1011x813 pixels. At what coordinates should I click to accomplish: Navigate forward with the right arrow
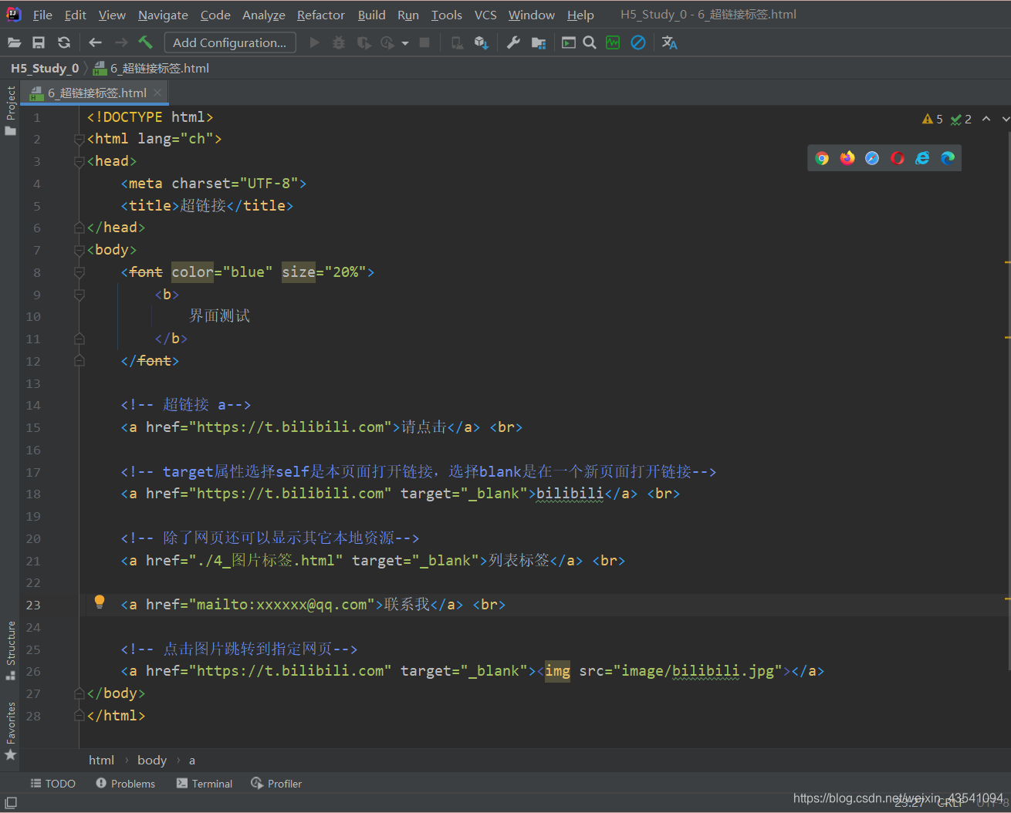(x=121, y=42)
